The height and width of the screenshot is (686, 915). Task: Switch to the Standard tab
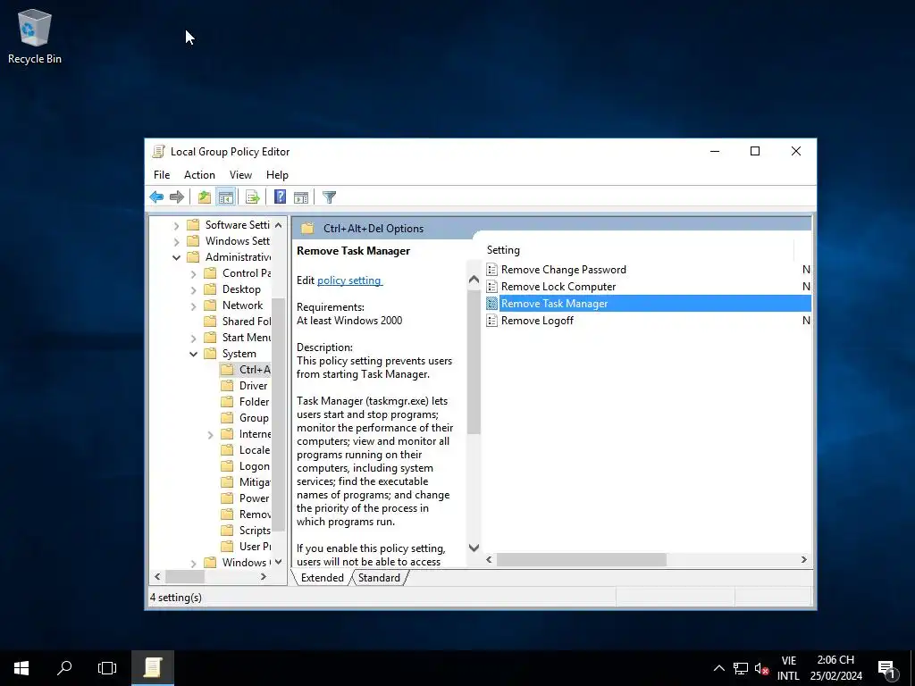379,578
